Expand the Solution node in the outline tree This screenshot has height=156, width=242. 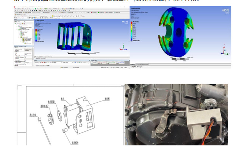(19, 36)
